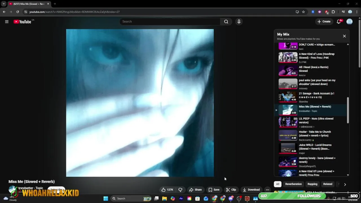
Task: Click the browser address bar URL
Action: pos(74,12)
